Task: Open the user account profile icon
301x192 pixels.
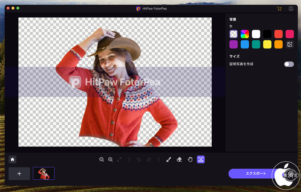Action: point(291,8)
